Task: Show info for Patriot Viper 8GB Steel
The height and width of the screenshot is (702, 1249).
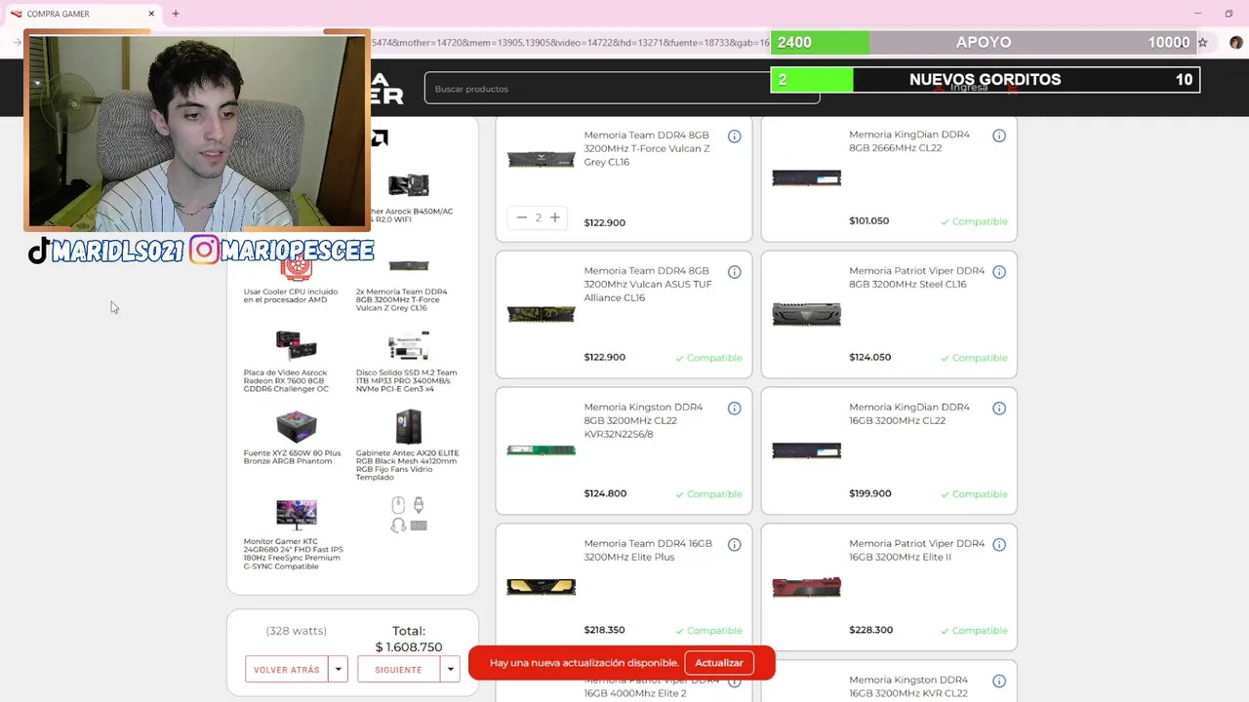Action: coord(999,272)
